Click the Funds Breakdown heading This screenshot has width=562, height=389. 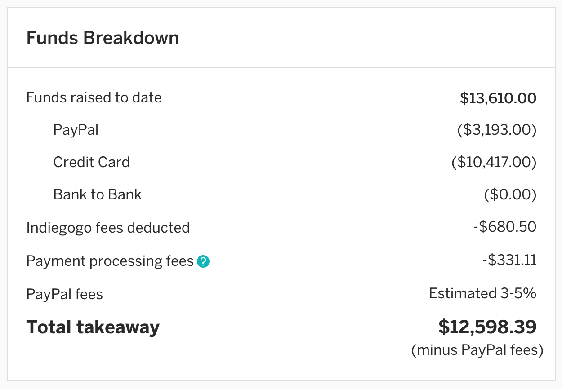click(x=103, y=38)
